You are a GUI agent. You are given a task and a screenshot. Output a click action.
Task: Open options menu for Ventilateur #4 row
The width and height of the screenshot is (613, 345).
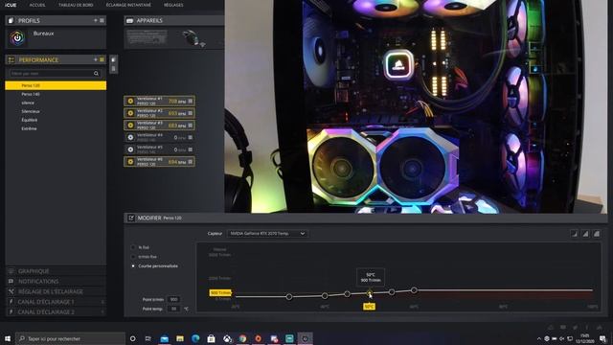(191, 137)
